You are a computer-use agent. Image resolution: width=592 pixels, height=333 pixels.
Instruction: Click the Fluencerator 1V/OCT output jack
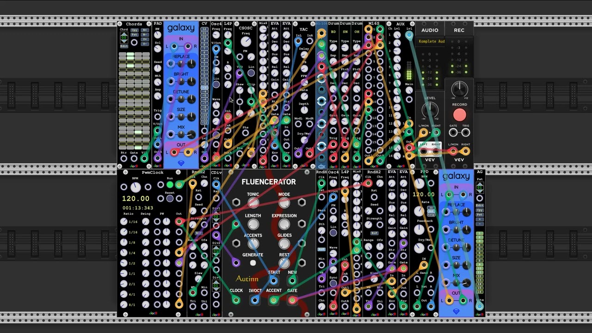coord(255,301)
